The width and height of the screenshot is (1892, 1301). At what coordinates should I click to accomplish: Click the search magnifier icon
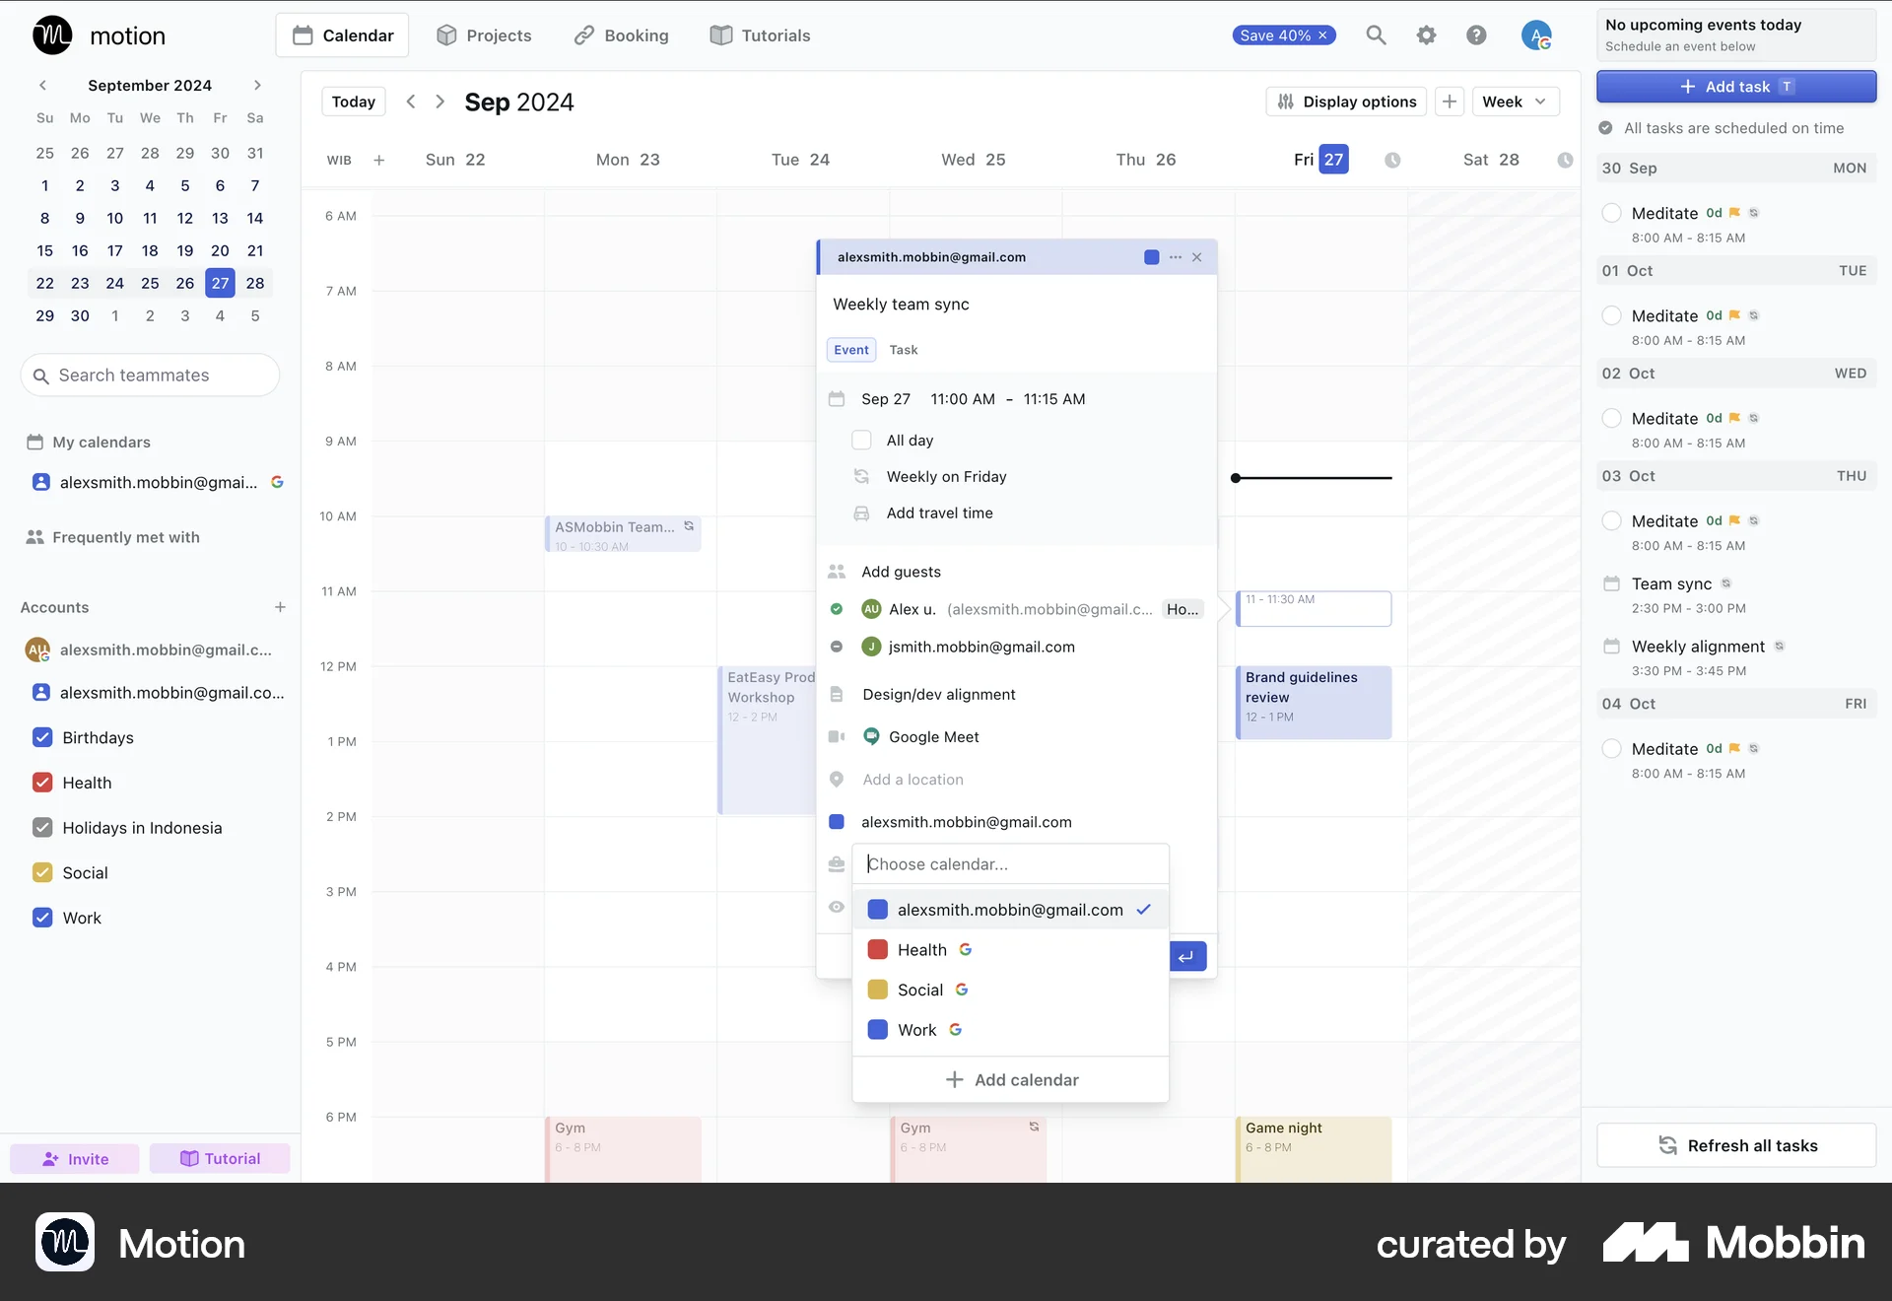coord(1376,34)
